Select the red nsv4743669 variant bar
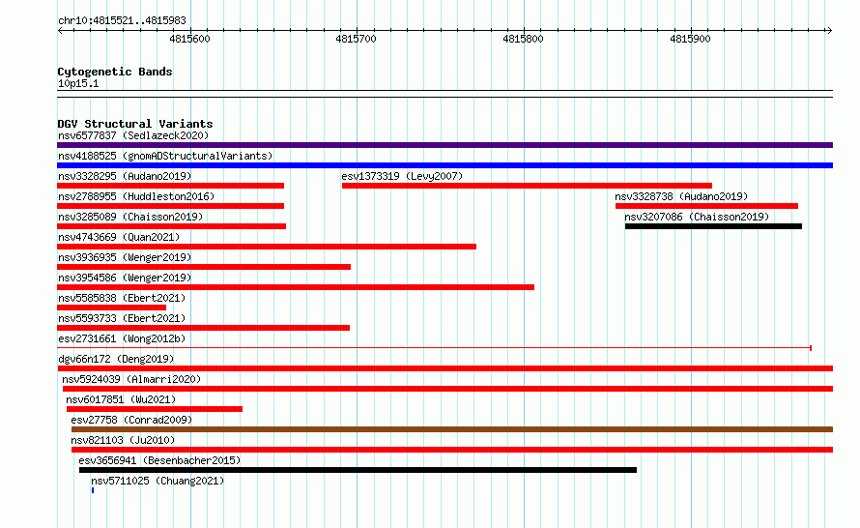 [x=267, y=247]
